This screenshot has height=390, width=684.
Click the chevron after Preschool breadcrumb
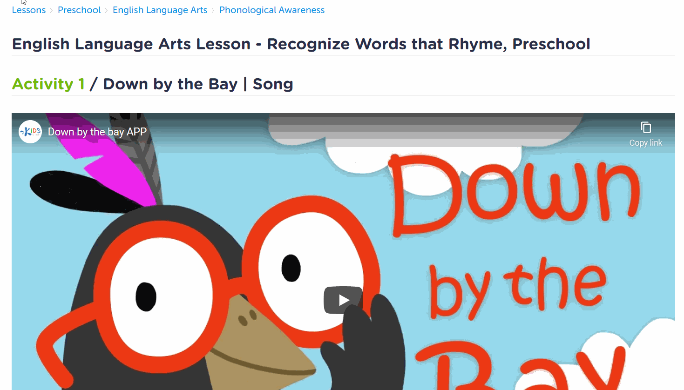point(107,10)
